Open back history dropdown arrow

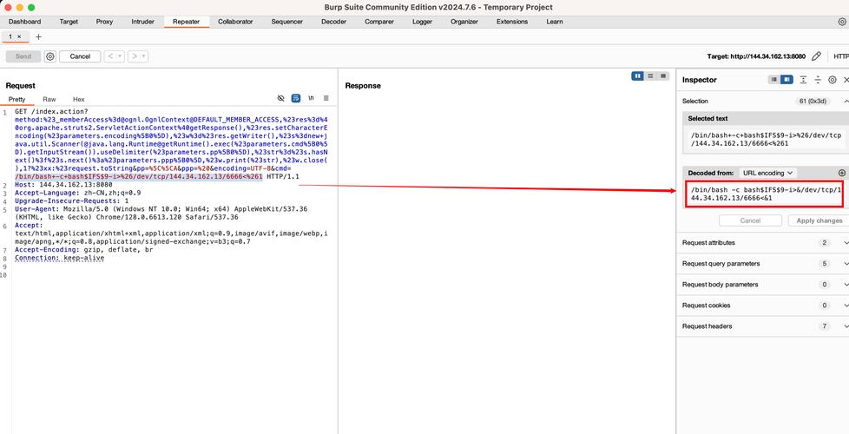coord(120,56)
